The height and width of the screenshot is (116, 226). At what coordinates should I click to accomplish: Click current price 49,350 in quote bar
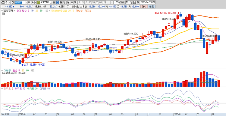coord(8,7)
